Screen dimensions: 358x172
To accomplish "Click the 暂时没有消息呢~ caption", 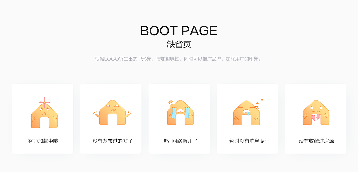I will pyautogui.click(x=247, y=141).
